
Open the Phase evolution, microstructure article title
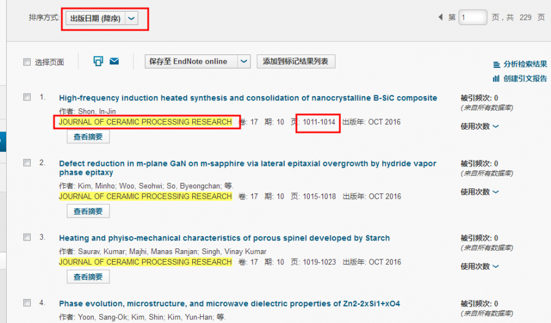pyautogui.click(x=230, y=303)
